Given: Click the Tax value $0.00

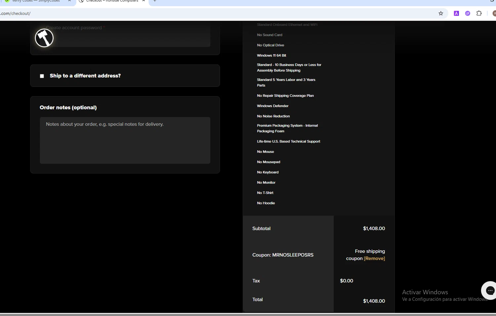Looking at the screenshot, I should (x=347, y=281).
